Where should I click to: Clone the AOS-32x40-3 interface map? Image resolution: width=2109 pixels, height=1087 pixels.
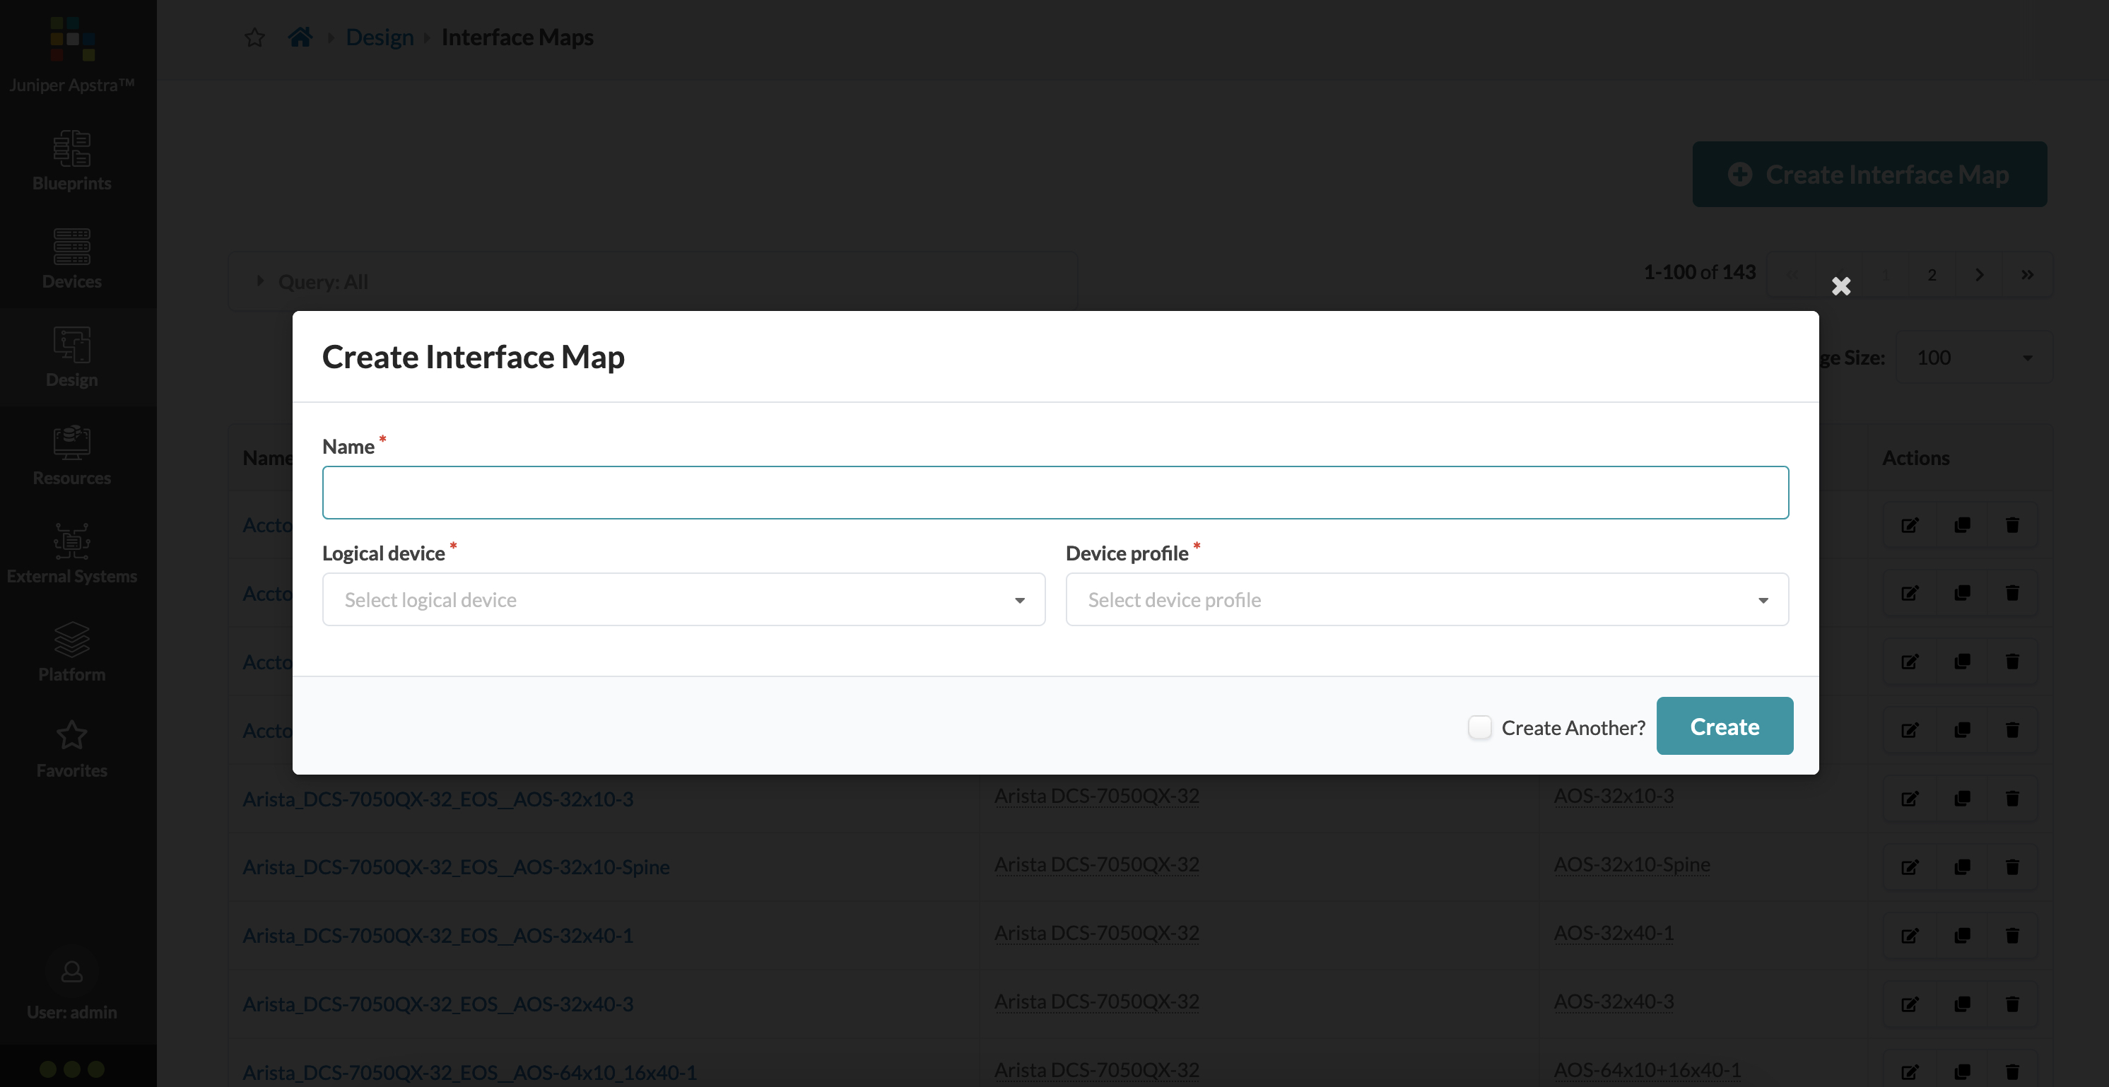(1961, 1004)
